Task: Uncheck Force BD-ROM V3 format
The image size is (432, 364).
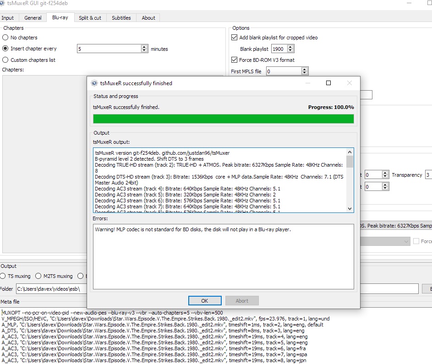Action: 234,60
